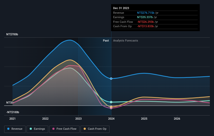Viewport: 214px width, 136px height.
Task: Click the pink Free Cash Flow legend dot
Action: [x=53, y=129]
